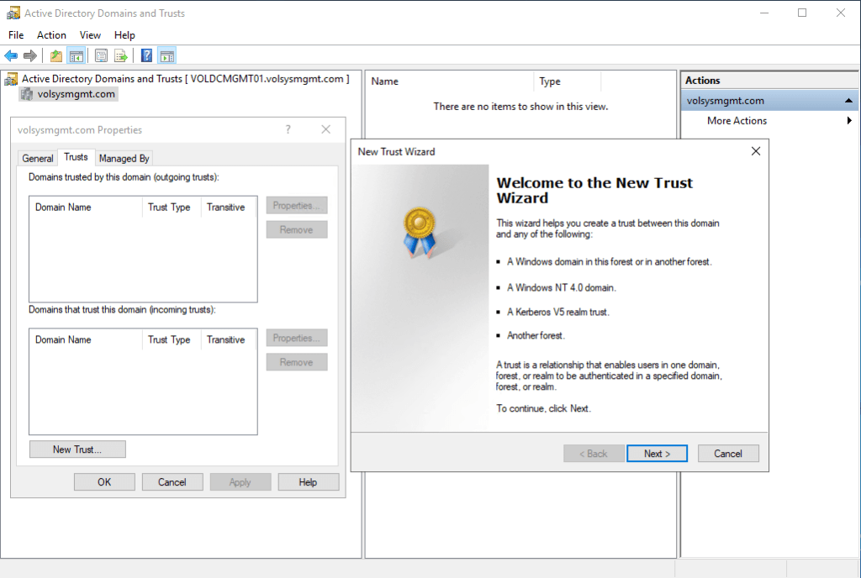
Task: Switch to the General tab
Action: pyautogui.click(x=38, y=158)
